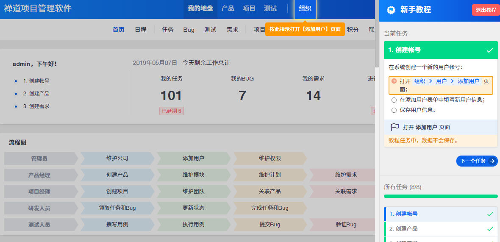Click the flag icon next to 打开 添加用户 页面
500x242 pixels.
(x=395, y=127)
